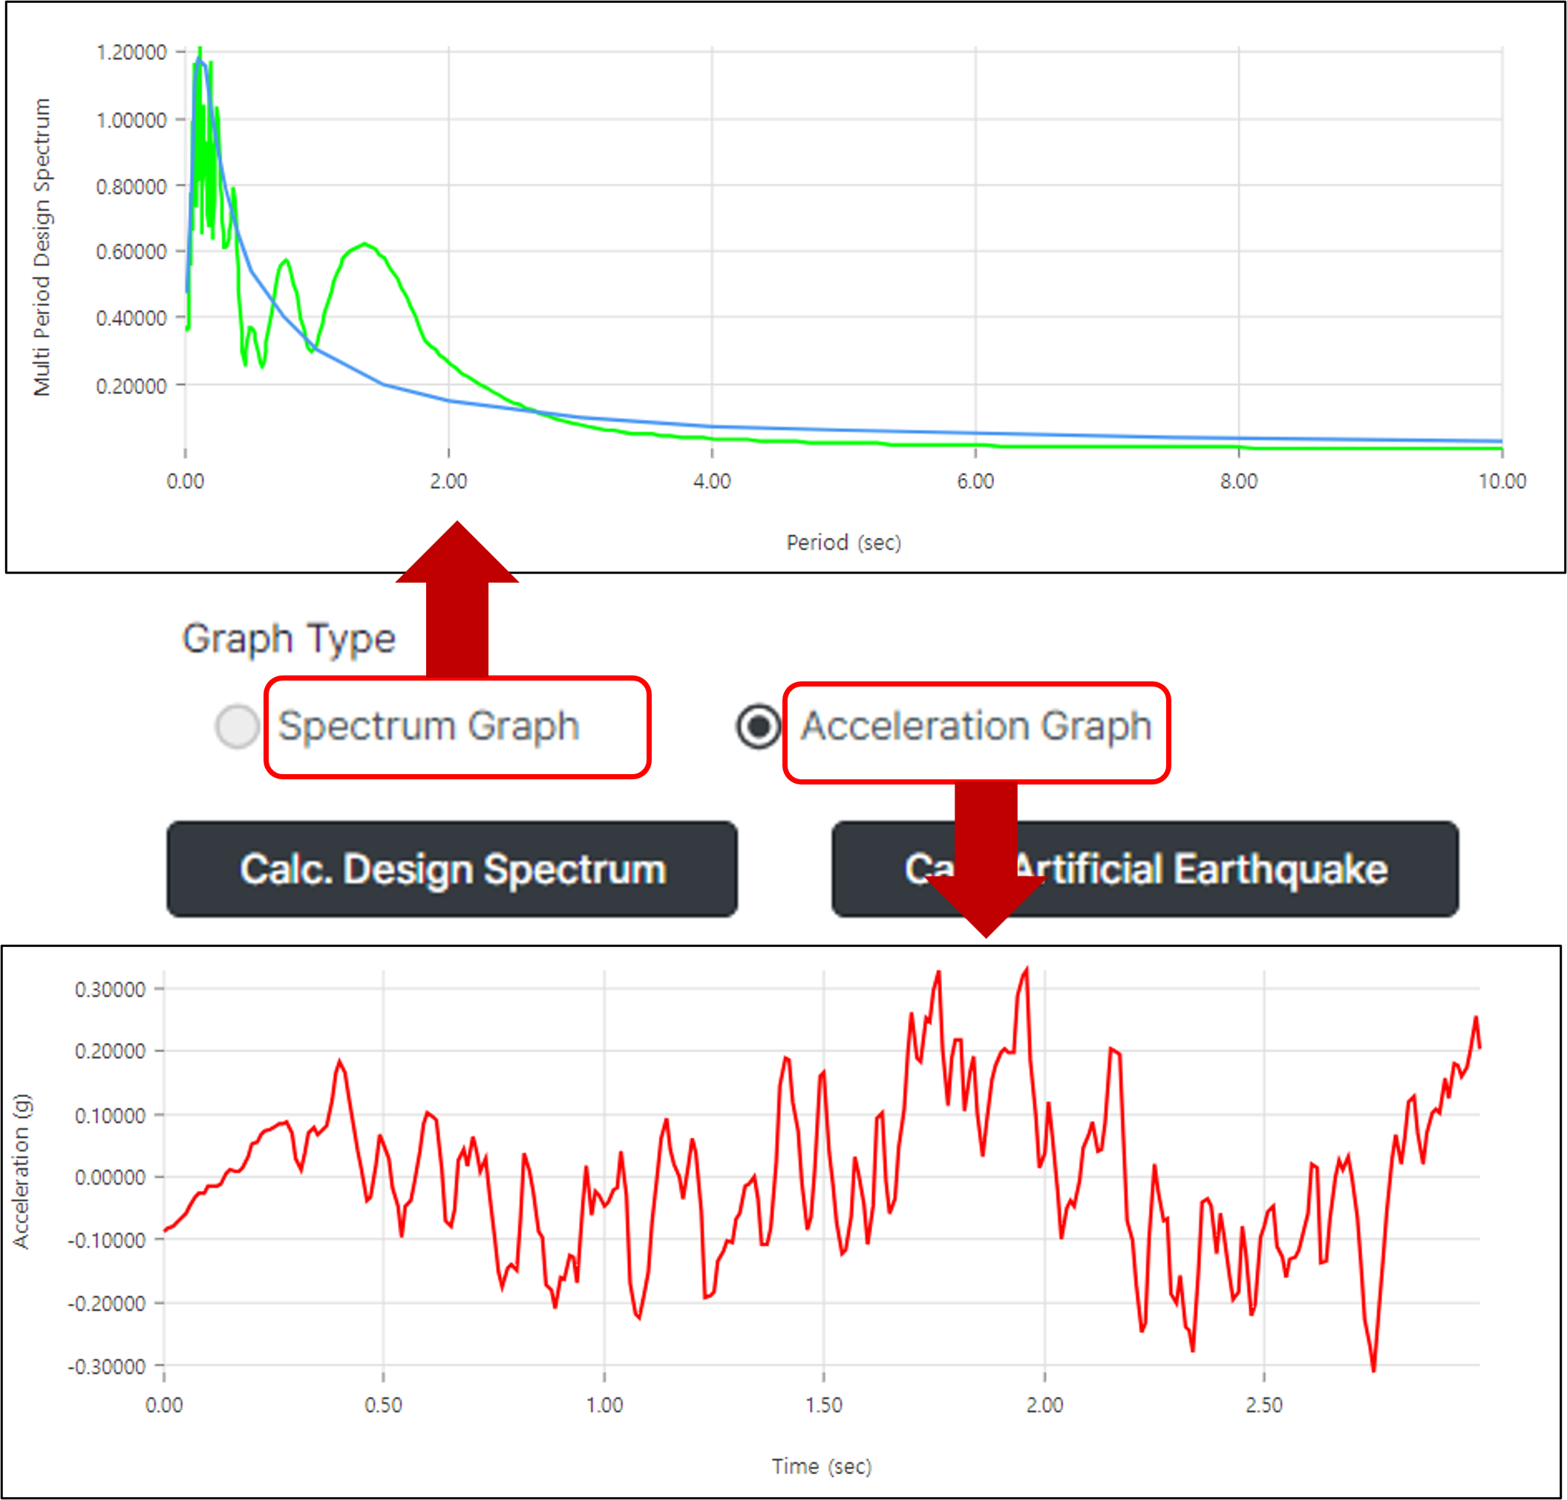Click the Acceleration Graph label text

coord(976,726)
